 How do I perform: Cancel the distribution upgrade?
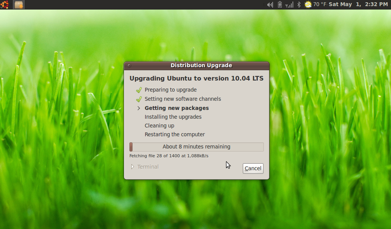(x=253, y=168)
